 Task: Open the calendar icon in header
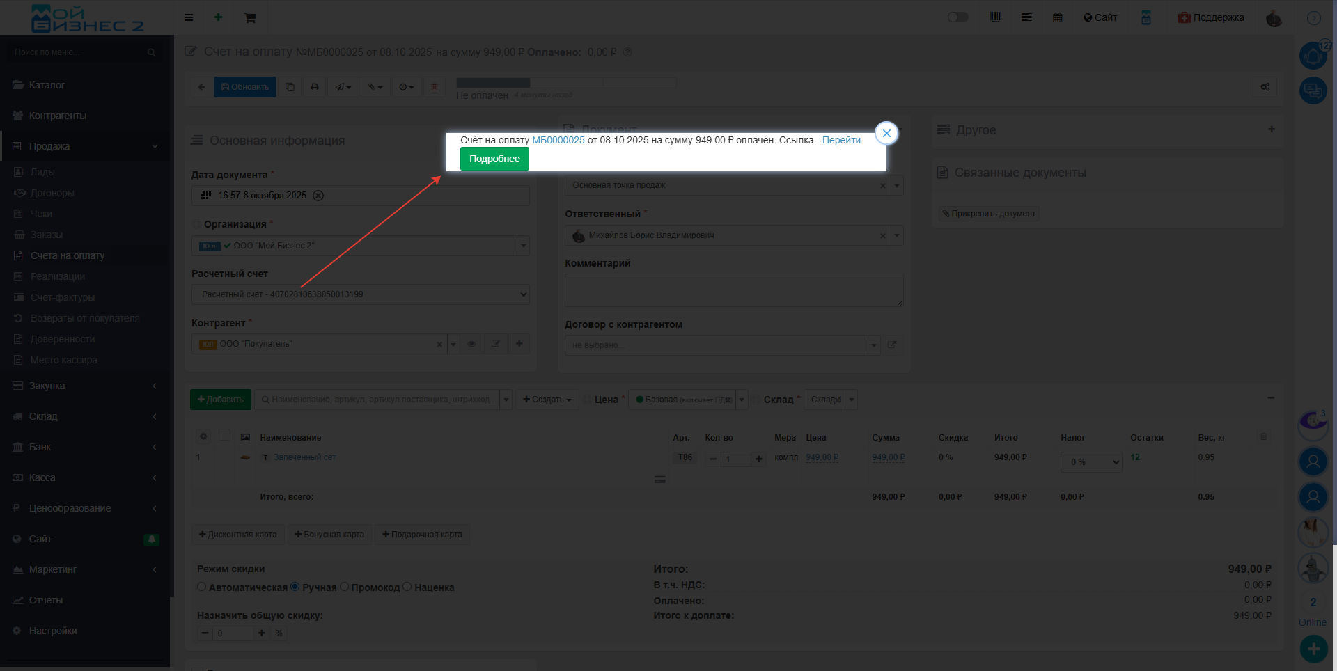click(x=1057, y=17)
